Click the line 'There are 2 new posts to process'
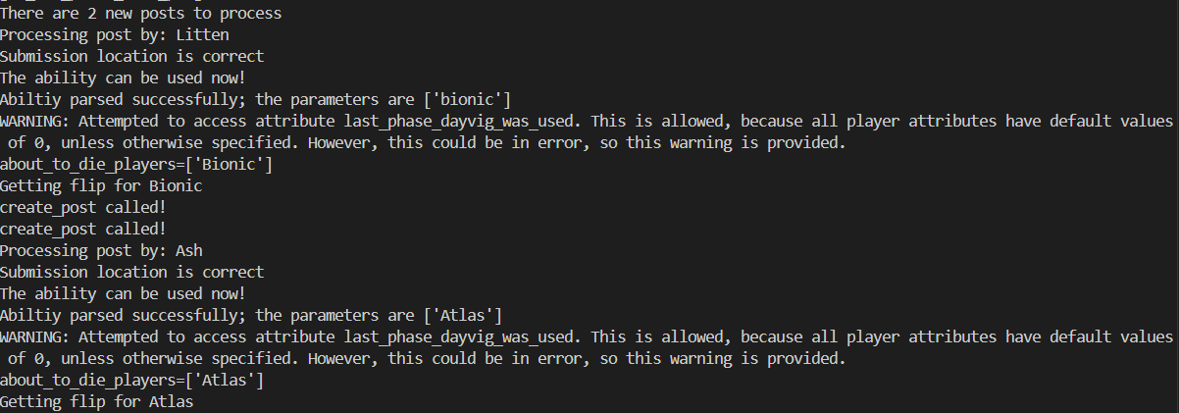The width and height of the screenshot is (1179, 413). 140,14
